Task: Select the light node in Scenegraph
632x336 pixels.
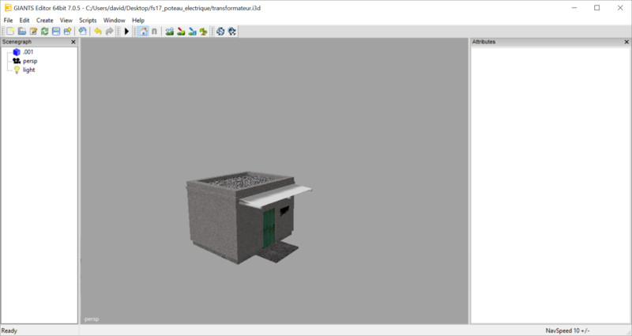Action: (28, 70)
